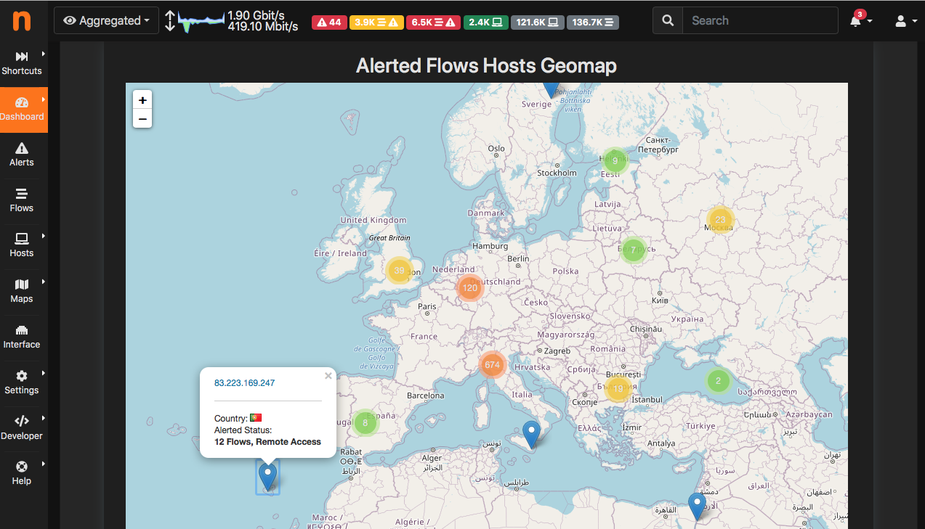The width and height of the screenshot is (925, 529).
Task: Click the map marker near Cairo
Action: [x=698, y=507]
